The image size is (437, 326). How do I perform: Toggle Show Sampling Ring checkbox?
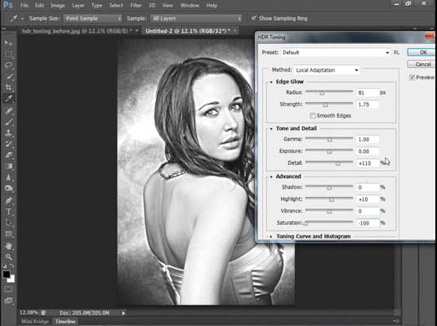click(253, 18)
